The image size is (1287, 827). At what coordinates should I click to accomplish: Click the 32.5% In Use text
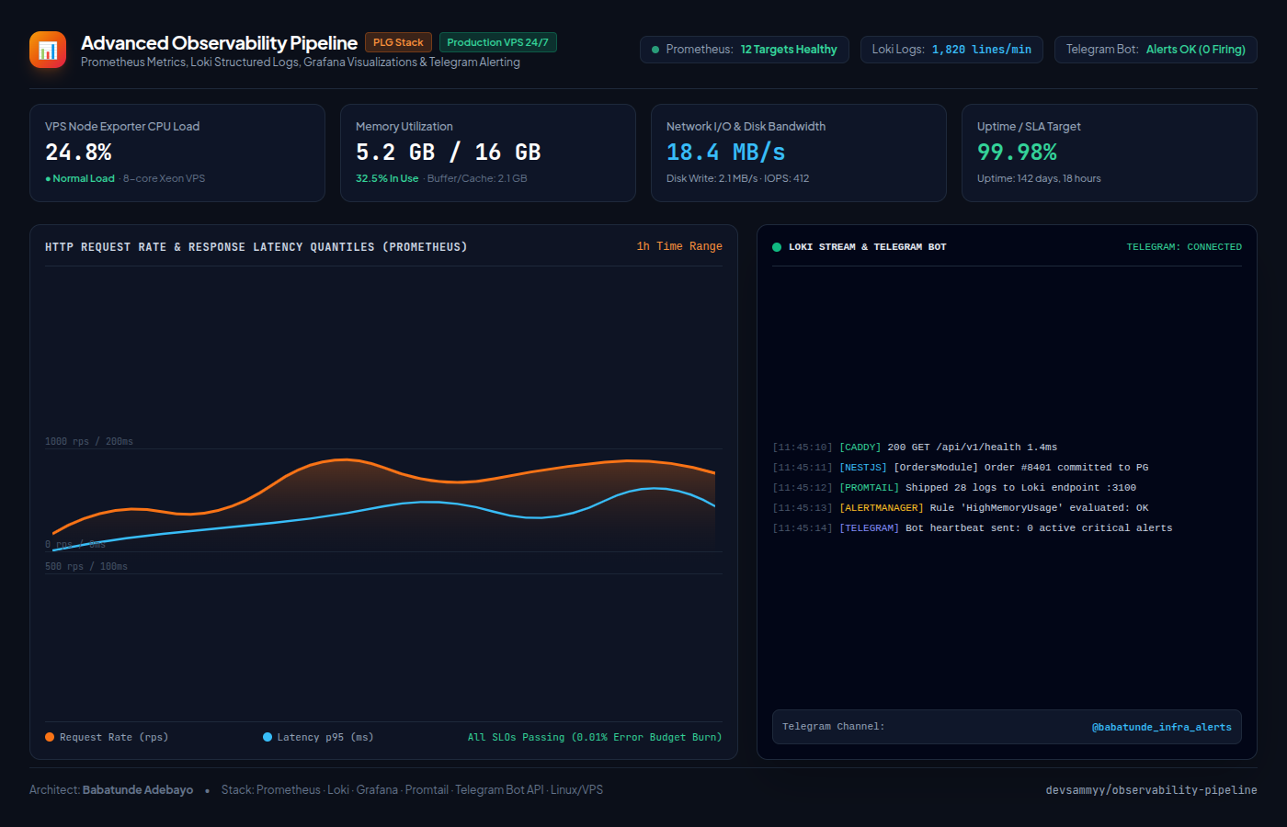[x=387, y=178]
